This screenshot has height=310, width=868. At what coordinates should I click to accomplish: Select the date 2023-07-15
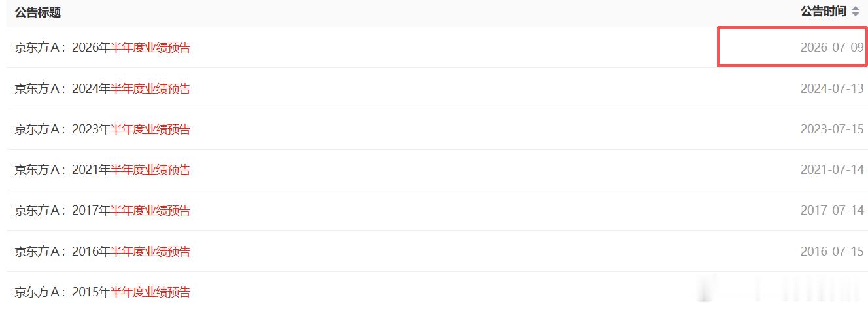pyautogui.click(x=832, y=129)
